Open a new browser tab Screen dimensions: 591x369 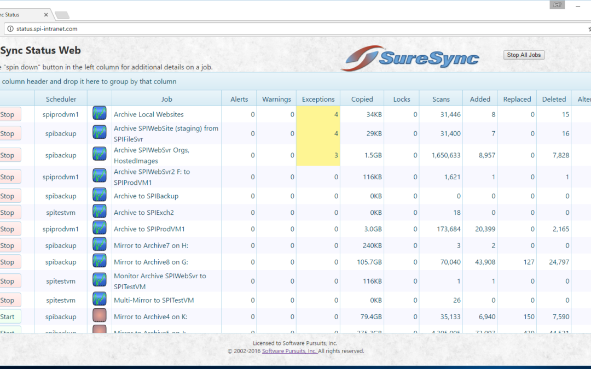tap(62, 15)
